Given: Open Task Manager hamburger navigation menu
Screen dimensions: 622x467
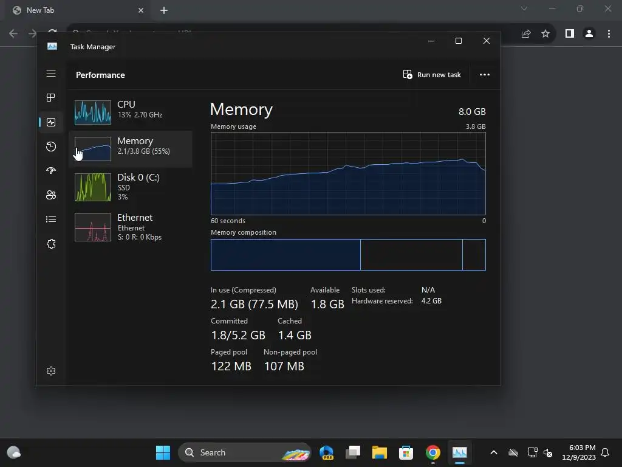Looking at the screenshot, I should coord(51,74).
